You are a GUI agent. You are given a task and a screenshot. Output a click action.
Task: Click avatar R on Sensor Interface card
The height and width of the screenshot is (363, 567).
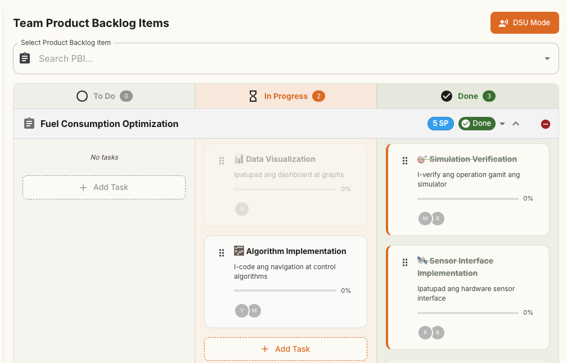(425, 333)
